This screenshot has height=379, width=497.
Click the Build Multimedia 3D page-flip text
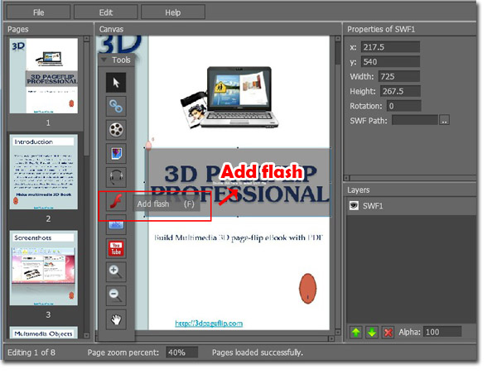tap(239, 237)
